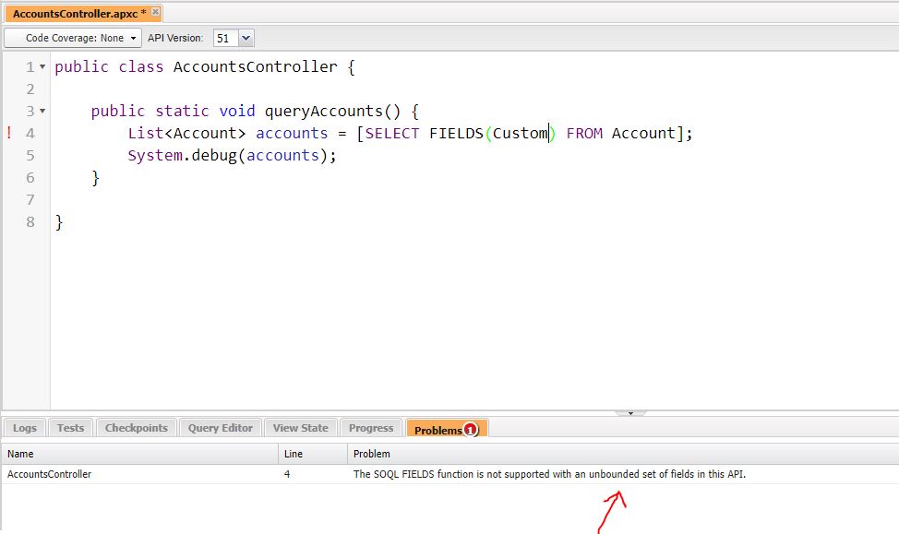Image resolution: width=899 pixels, height=534 pixels.
Task: Click the SOQL FIELDS error message text
Action: [549, 473]
